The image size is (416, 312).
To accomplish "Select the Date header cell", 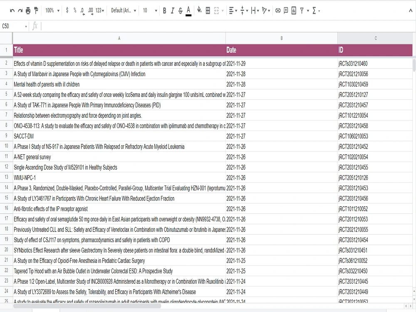I will (x=282, y=50).
